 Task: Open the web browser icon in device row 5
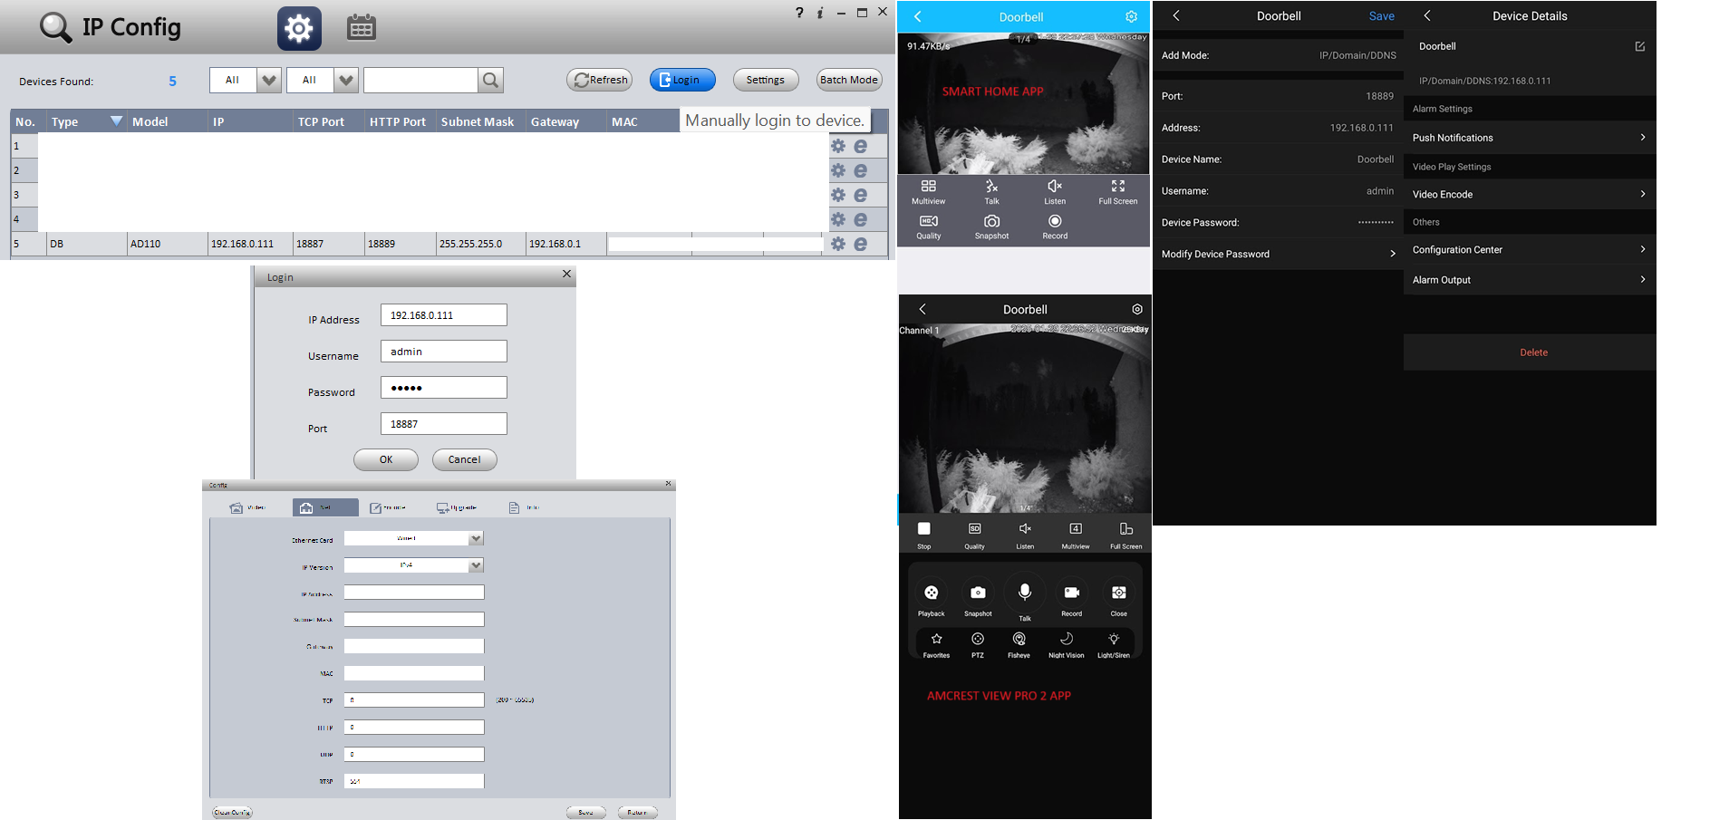tap(861, 244)
